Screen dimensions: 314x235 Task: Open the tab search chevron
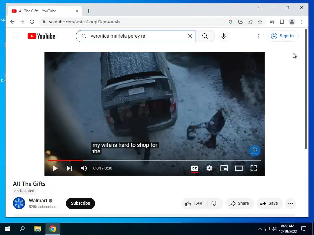tap(259, 8)
